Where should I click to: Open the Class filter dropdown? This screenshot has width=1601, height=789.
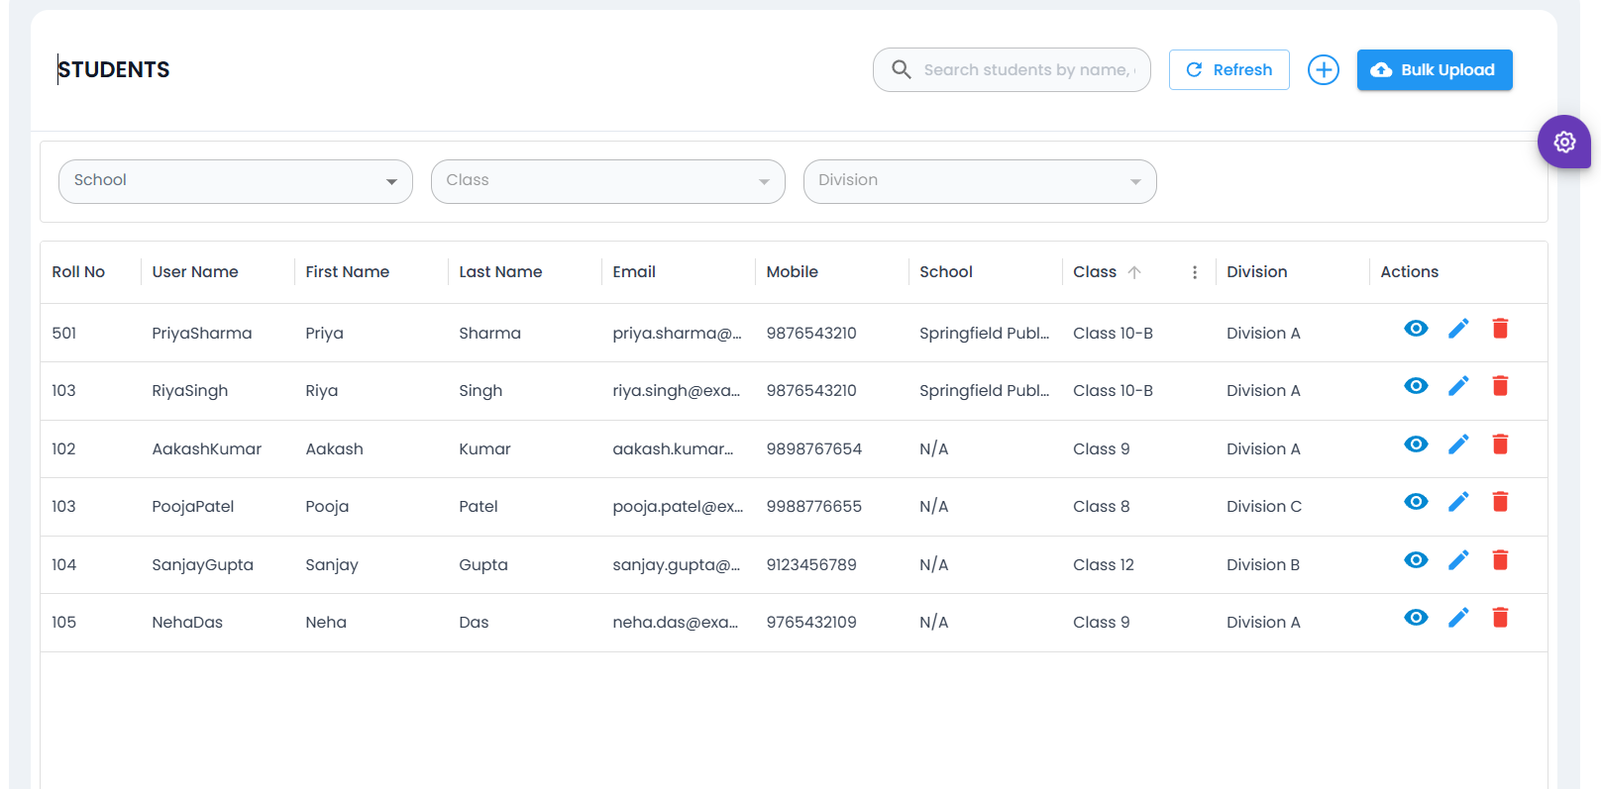point(608,181)
